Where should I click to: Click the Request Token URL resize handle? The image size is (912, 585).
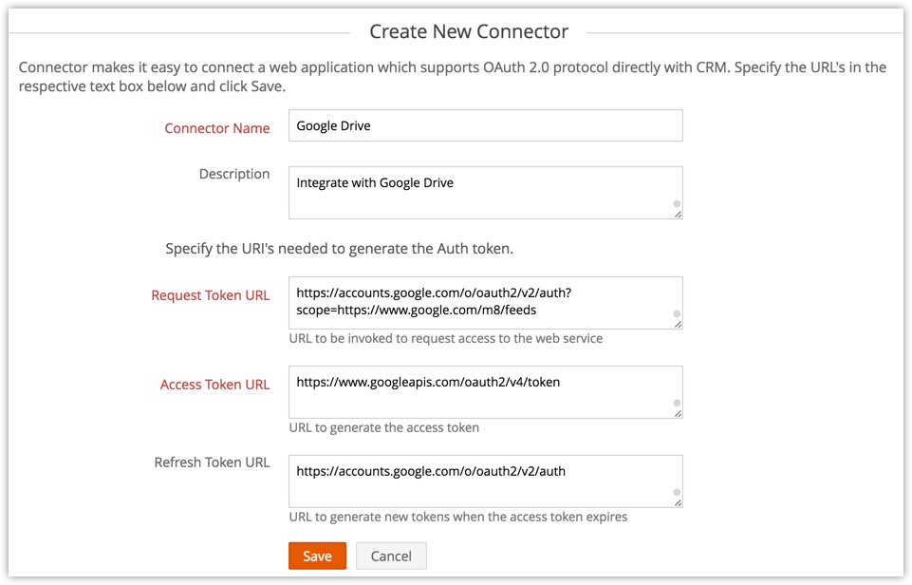coord(678,325)
